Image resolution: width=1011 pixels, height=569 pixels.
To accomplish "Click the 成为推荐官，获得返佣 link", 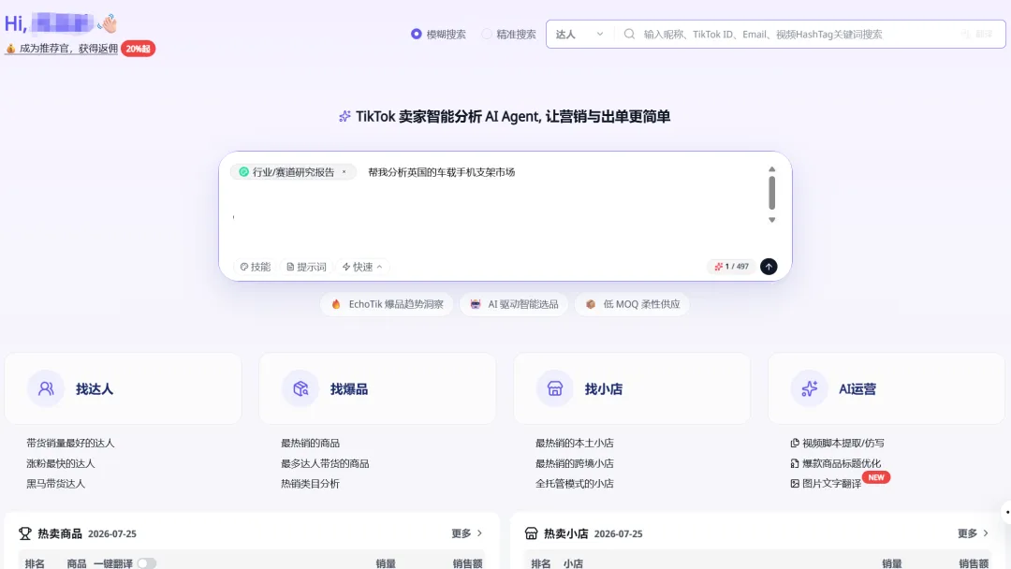I will click(68, 49).
